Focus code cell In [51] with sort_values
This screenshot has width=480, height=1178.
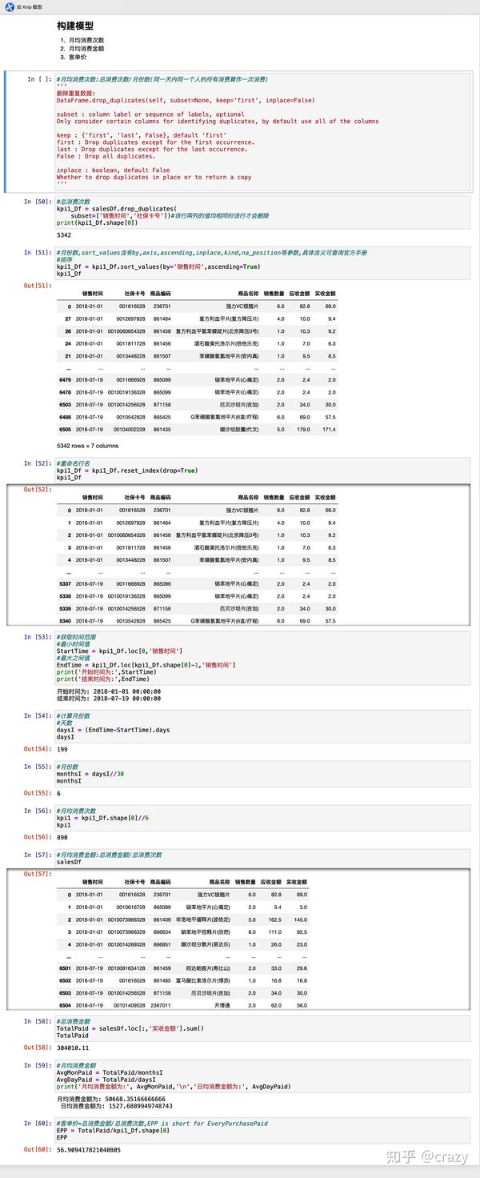(x=263, y=263)
